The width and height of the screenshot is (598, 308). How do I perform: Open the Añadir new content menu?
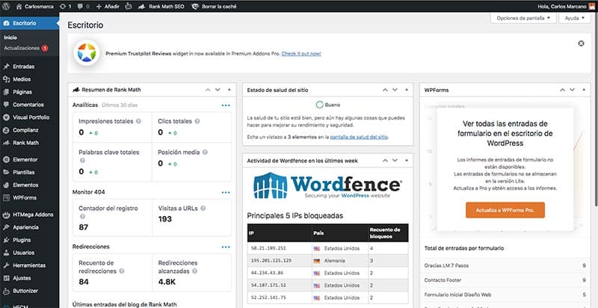tap(108, 7)
